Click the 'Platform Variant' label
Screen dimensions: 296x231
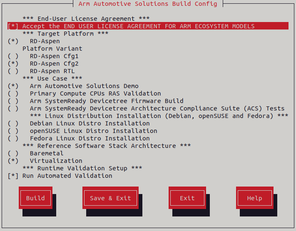(x=52, y=49)
